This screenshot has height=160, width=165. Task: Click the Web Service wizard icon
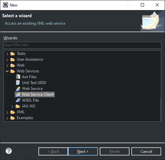18,89
